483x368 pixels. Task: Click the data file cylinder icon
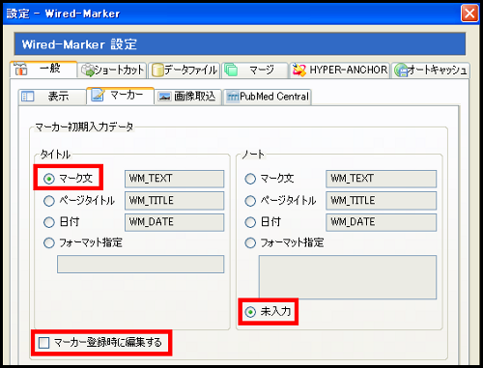(157, 71)
